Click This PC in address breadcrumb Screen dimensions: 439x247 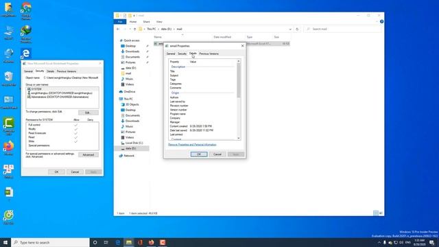[x=152, y=29]
